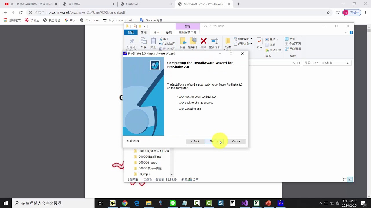Click Select All (全選) in Explorer ribbon
The height and width of the screenshot is (208, 371).
pyautogui.click(x=290, y=39)
